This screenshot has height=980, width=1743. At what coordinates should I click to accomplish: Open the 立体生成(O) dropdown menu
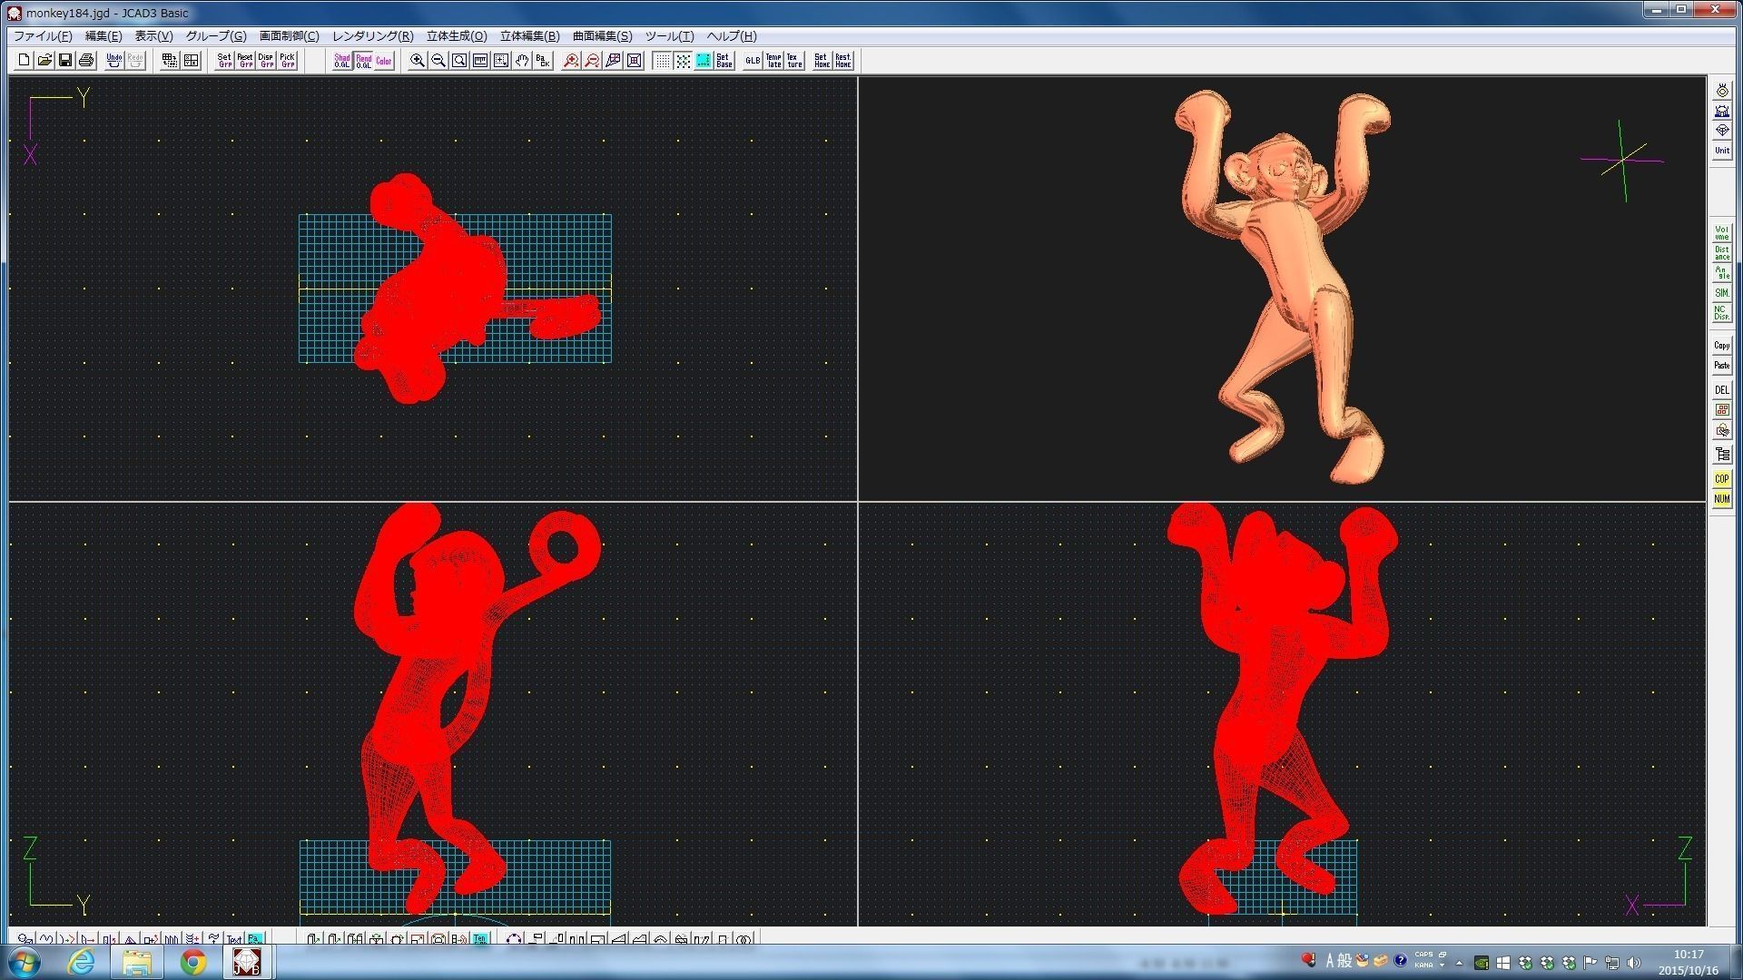pyautogui.click(x=457, y=36)
